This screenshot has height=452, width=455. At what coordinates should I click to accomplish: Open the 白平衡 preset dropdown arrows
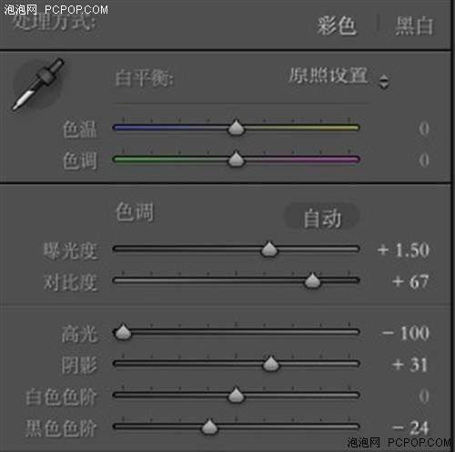(x=384, y=81)
